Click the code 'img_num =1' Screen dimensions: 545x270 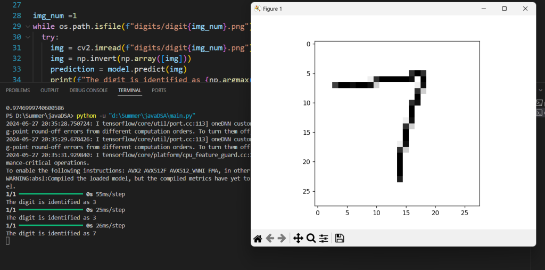coord(55,15)
